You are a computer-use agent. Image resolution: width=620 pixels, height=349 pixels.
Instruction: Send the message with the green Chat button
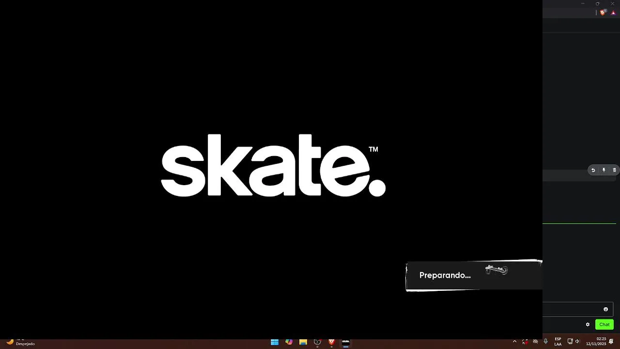[x=604, y=325]
